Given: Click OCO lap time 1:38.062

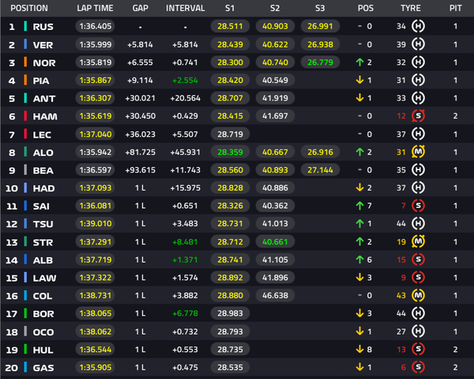Looking at the screenshot, I should 96,332.
